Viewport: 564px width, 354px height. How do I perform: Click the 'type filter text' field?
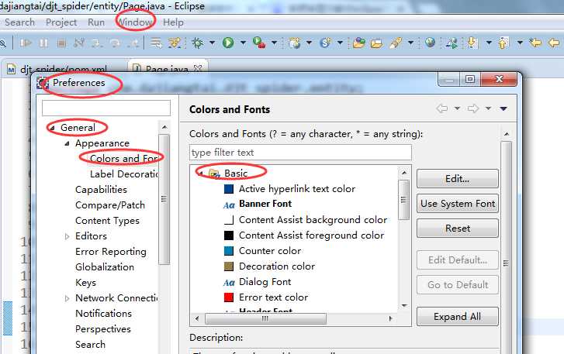pyautogui.click(x=300, y=153)
